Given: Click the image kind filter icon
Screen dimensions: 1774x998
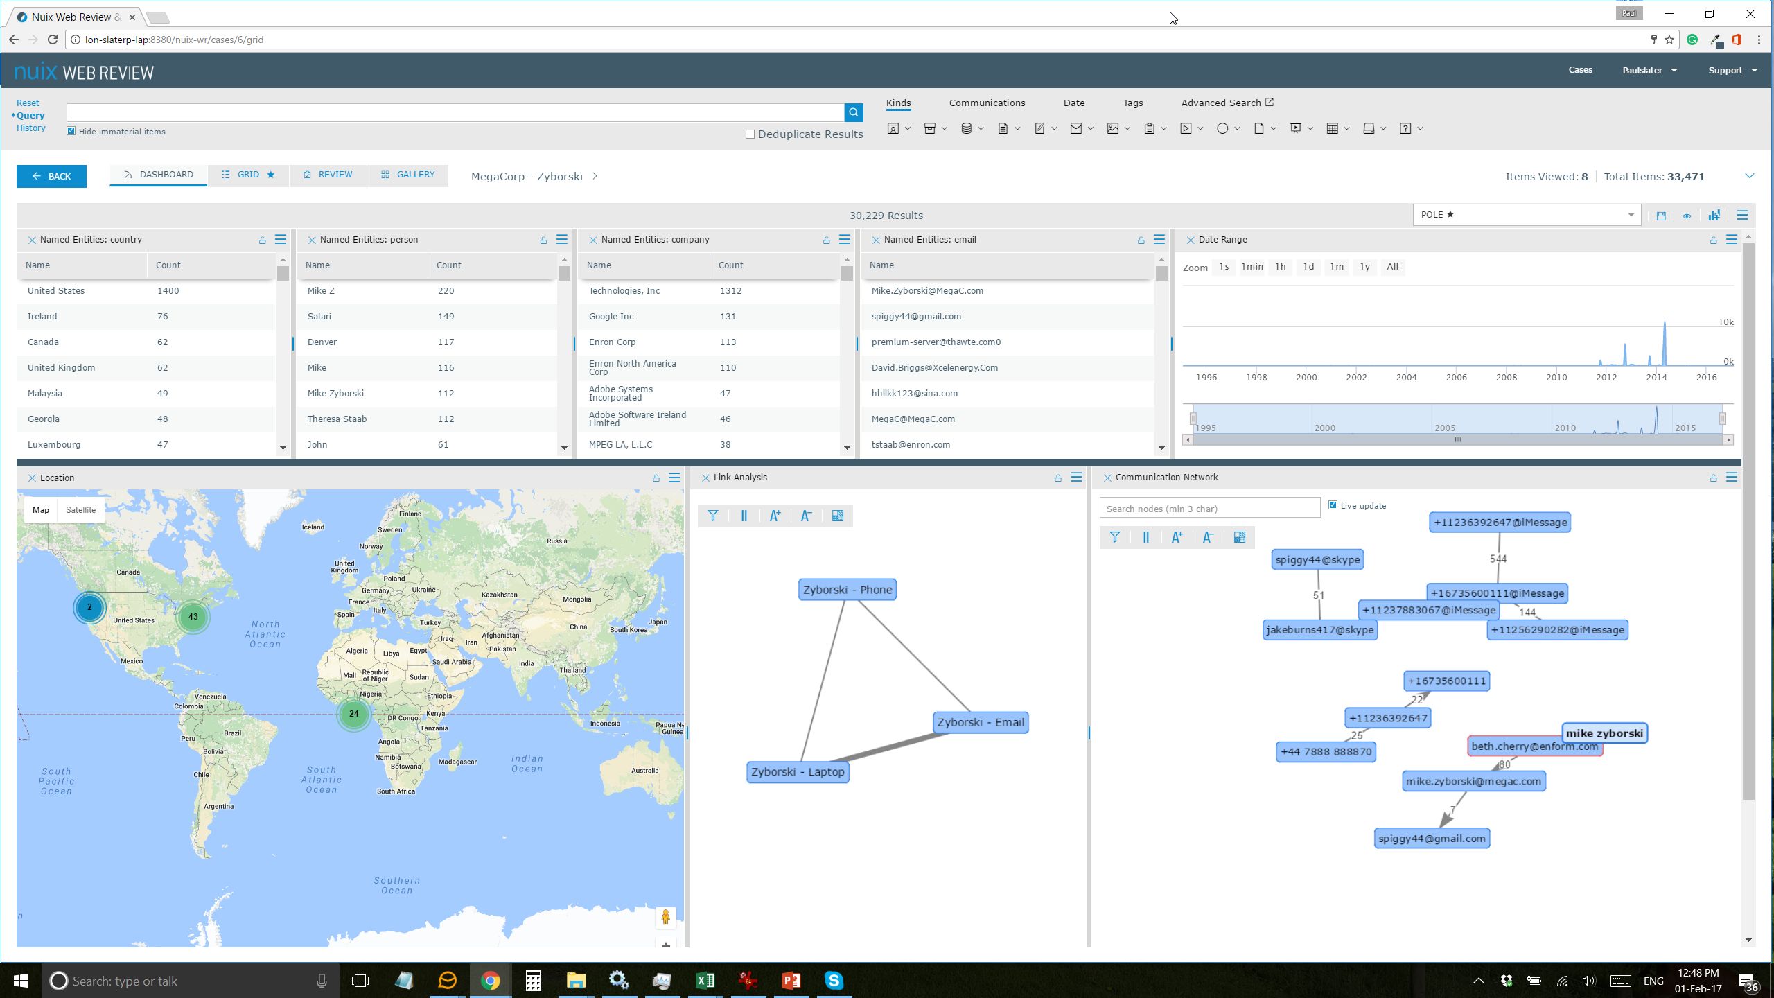Looking at the screenshot, I should tap(1113, 128).
